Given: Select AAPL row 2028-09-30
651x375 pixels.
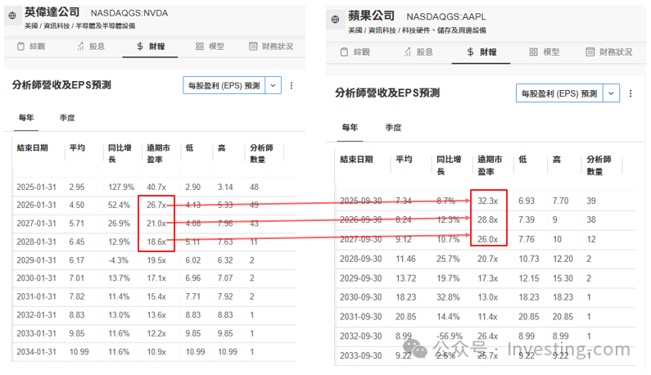Looking at the screenshot, I should point(485,259).
